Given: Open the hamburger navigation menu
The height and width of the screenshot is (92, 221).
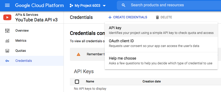Looking at the screenshot, I should (x=7, y=6).
